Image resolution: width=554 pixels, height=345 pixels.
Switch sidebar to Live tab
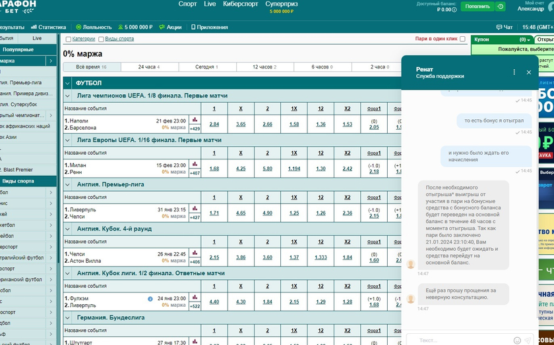[37, 38]
